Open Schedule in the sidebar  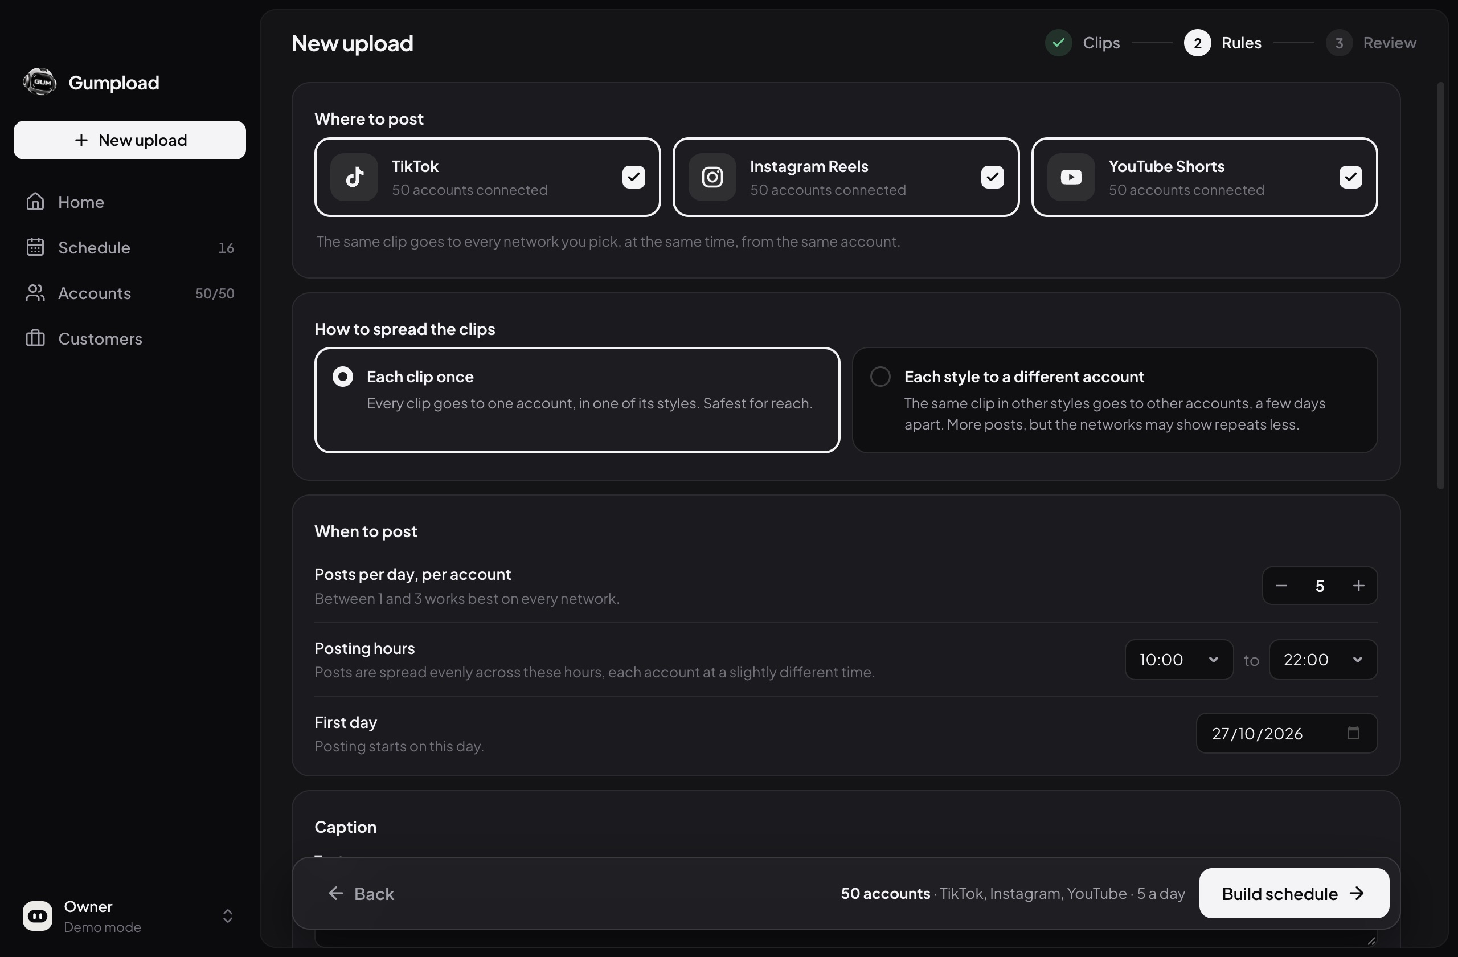(x=130, y=248)
